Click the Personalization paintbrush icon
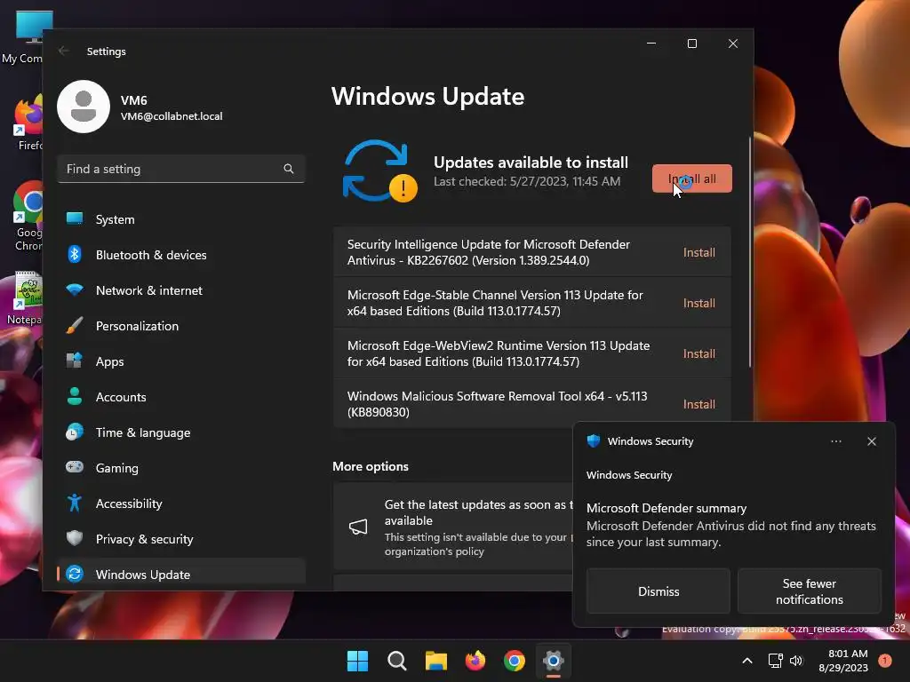 pos(75,325)
